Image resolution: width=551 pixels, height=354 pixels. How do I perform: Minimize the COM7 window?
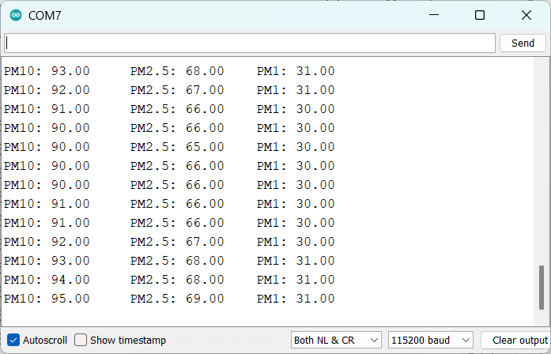click(x=434, y=15)
